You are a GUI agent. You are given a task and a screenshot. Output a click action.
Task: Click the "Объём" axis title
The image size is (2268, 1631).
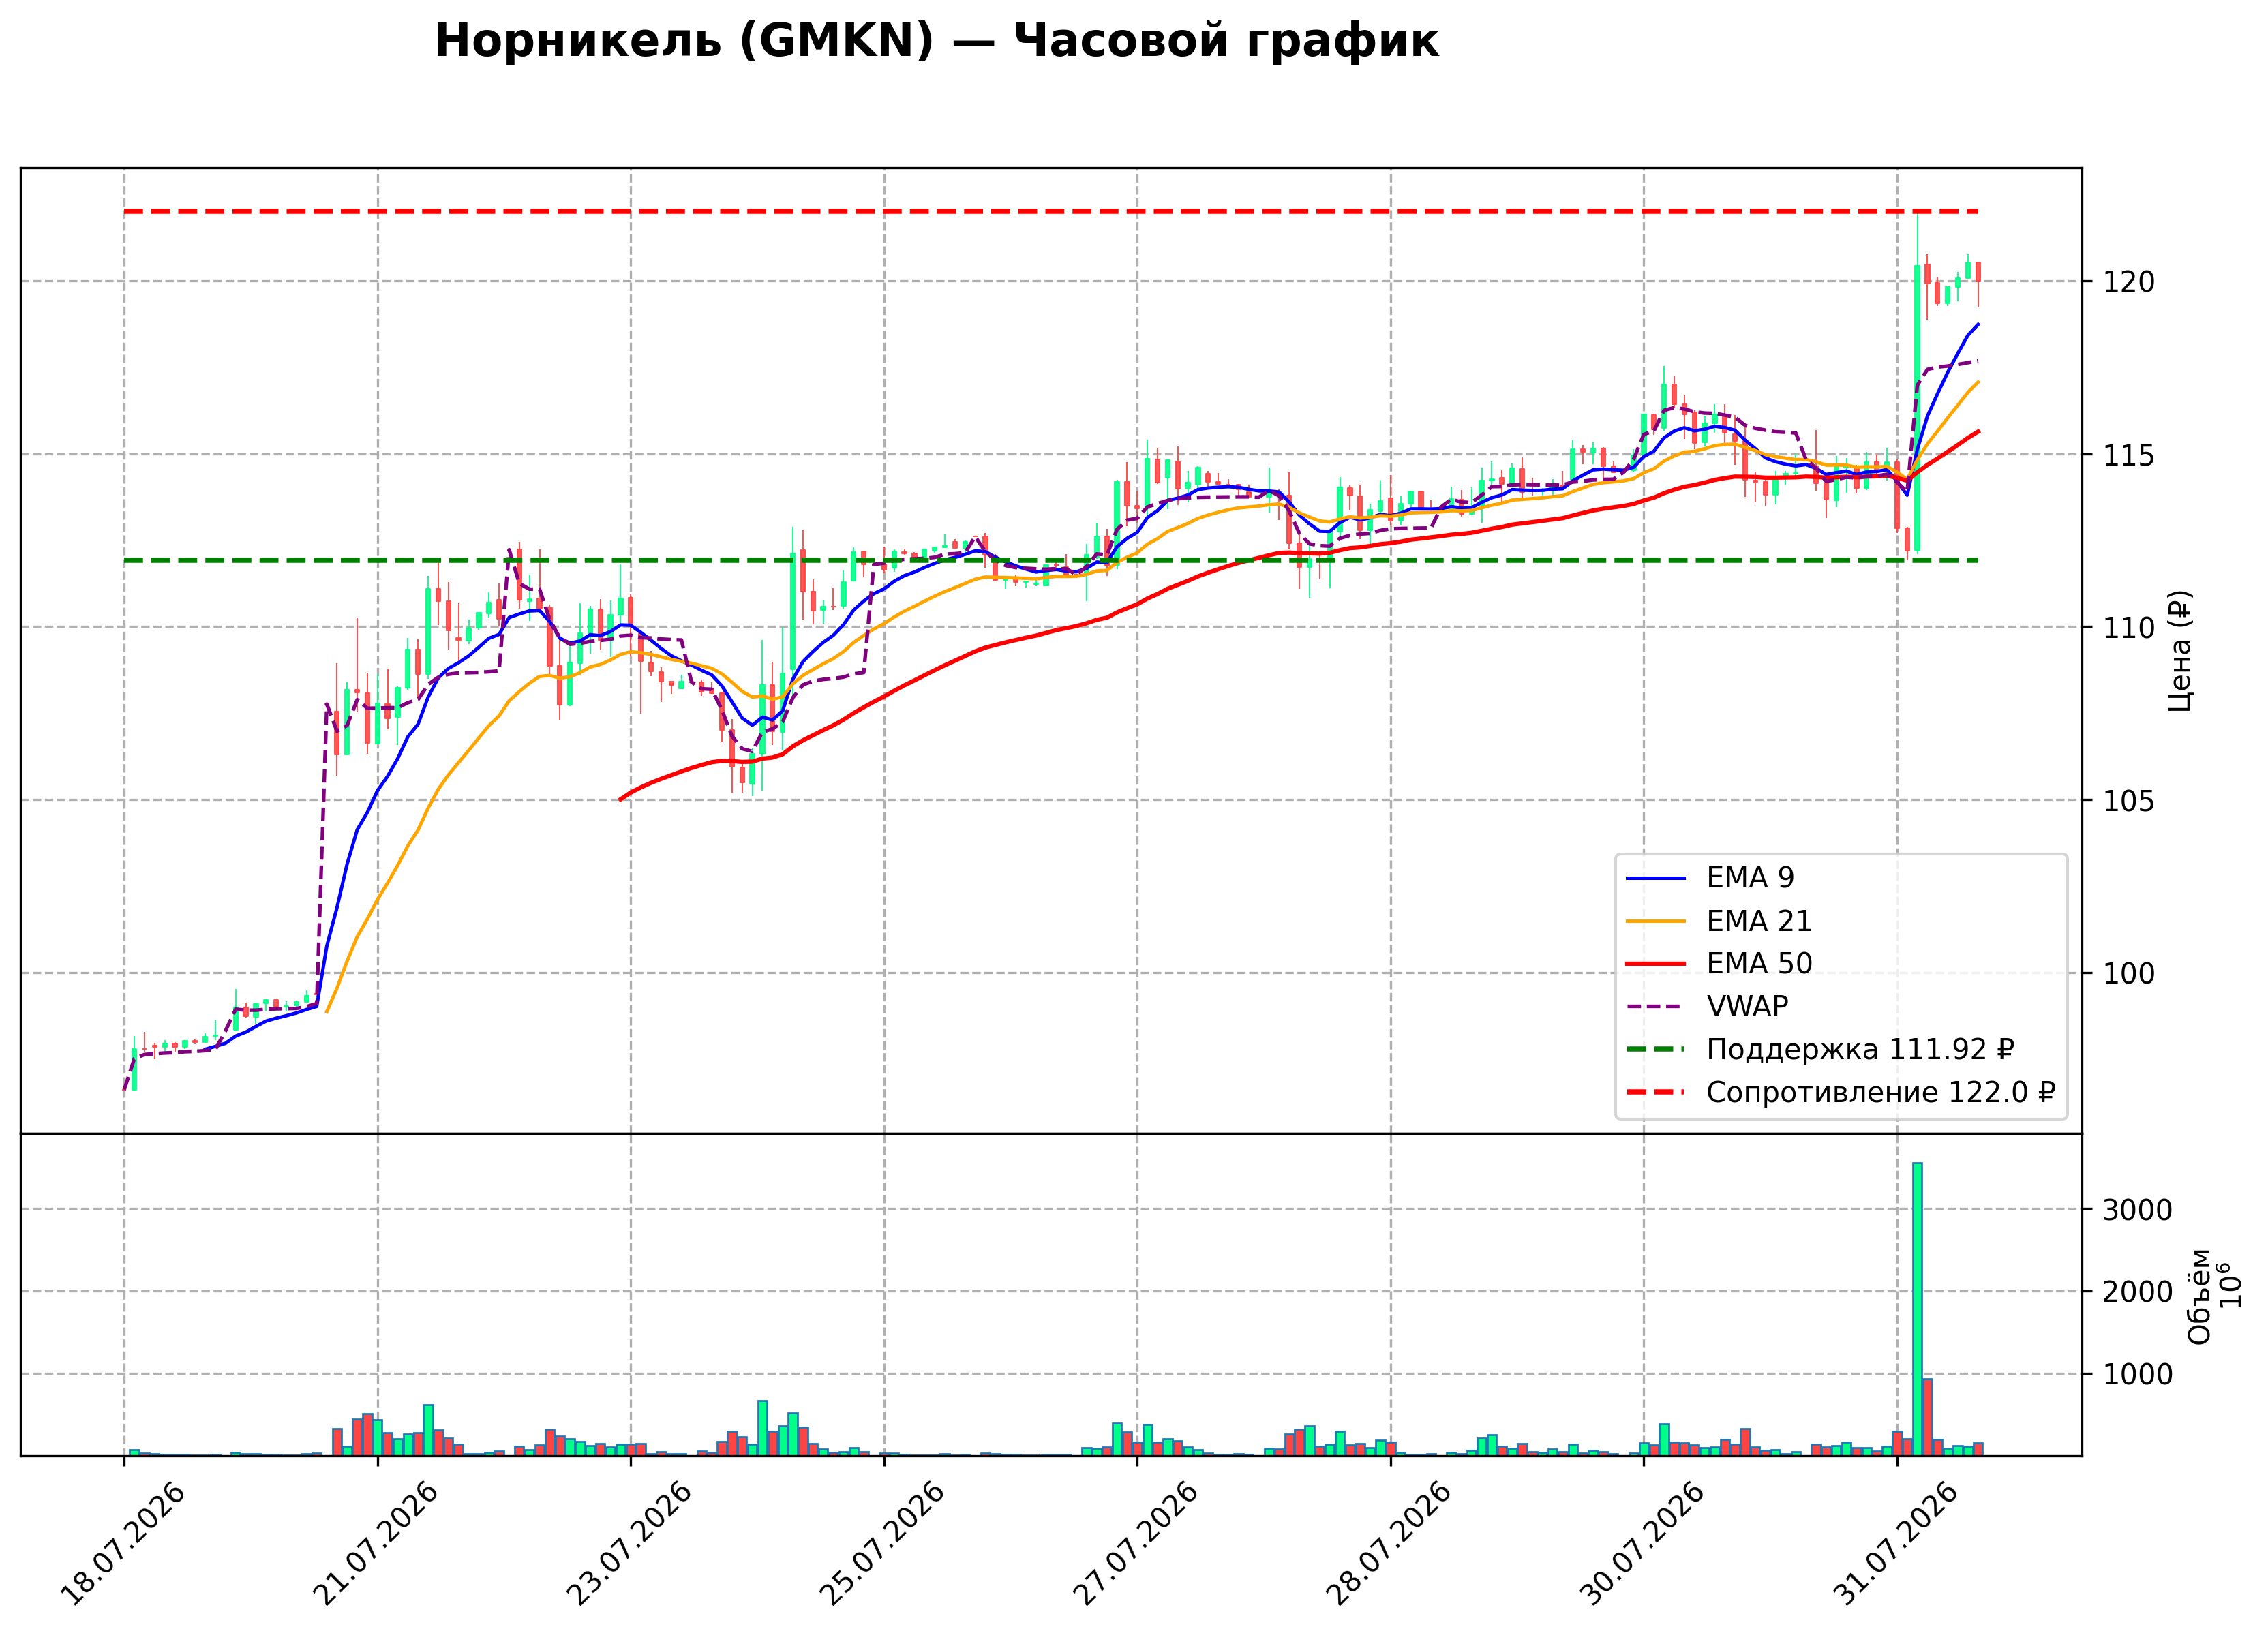(x=2200, y=1297)
